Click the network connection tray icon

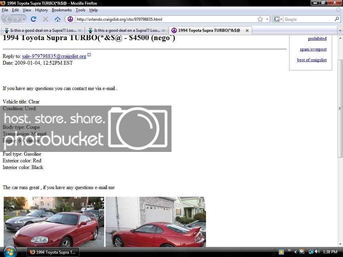coord(311,252)
